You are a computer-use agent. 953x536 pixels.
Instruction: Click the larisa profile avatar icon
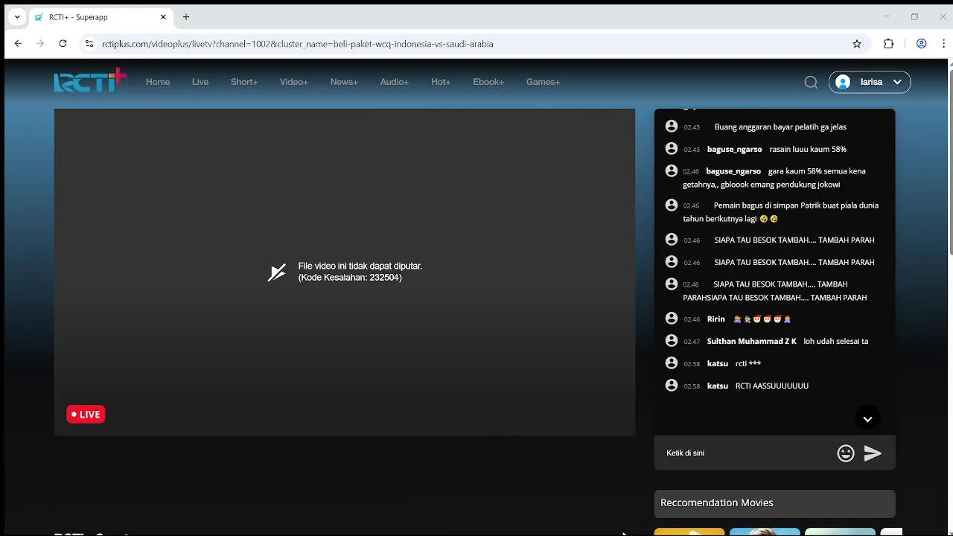(843, 83)
